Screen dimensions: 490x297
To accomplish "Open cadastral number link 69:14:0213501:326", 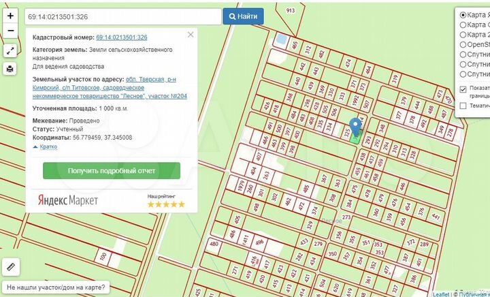I will 122,37.
